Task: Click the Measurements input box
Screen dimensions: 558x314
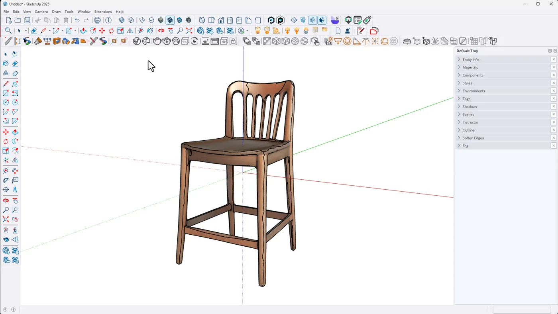Action: (516, 310)
